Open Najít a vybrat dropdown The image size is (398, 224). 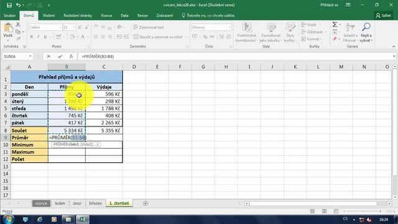click(x=366, y=32)
